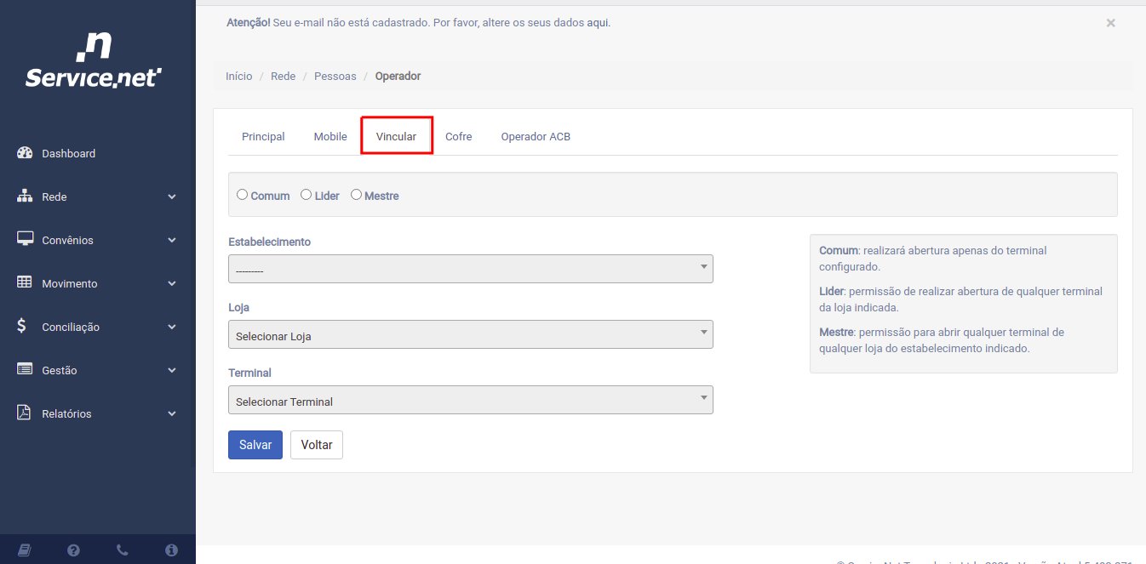Switch to the Cofre tab
Viewport: 1146px width, 564px height.
click(458, 136)
